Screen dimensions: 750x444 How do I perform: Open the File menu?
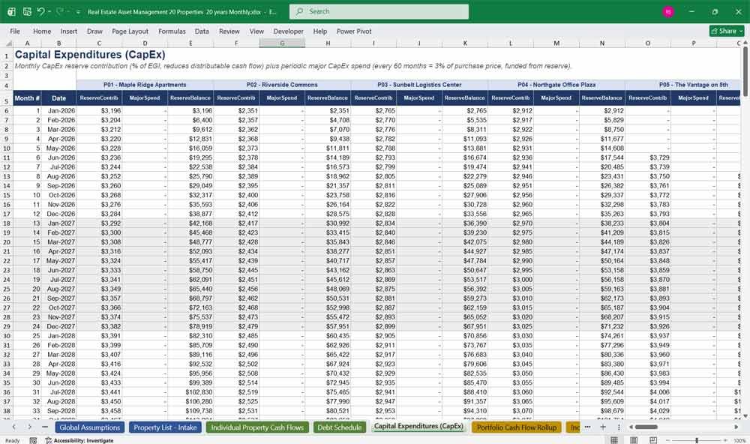15,31
